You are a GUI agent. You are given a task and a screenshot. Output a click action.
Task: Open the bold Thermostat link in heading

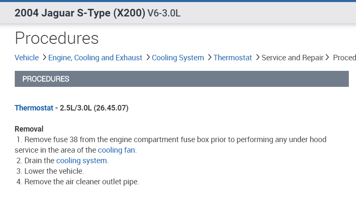[34, 108]
